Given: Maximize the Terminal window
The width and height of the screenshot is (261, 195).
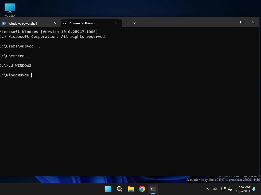Looking at the screenshot, I should pos(242,22).
